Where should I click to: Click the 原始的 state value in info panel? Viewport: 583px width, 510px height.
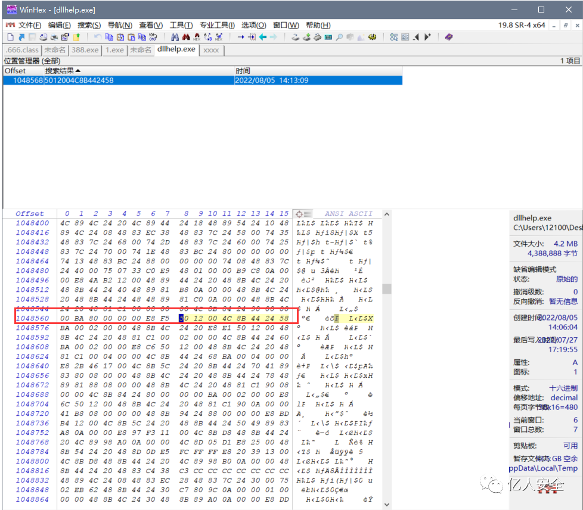coord(567,279)
